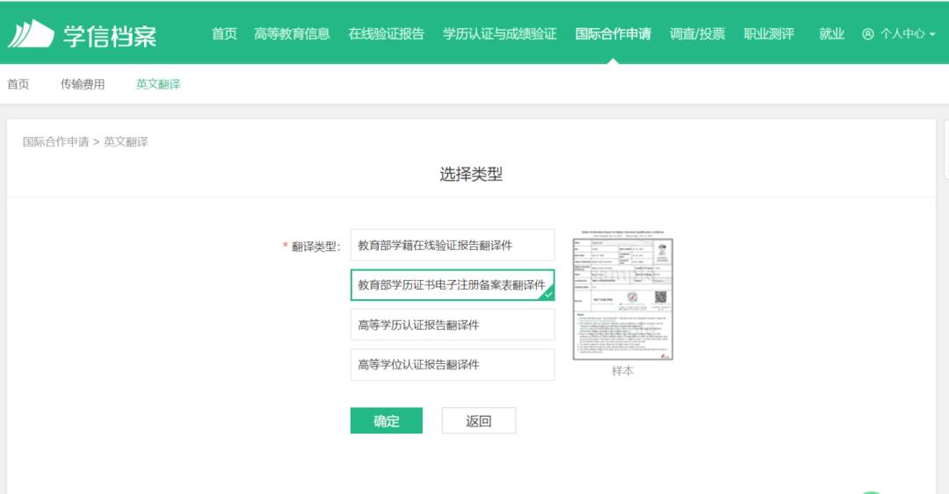Viewport: 949px width, 494px height.
Task: Open the 首页 item in the top green navigation bar
Action: (x=224, y=34)
